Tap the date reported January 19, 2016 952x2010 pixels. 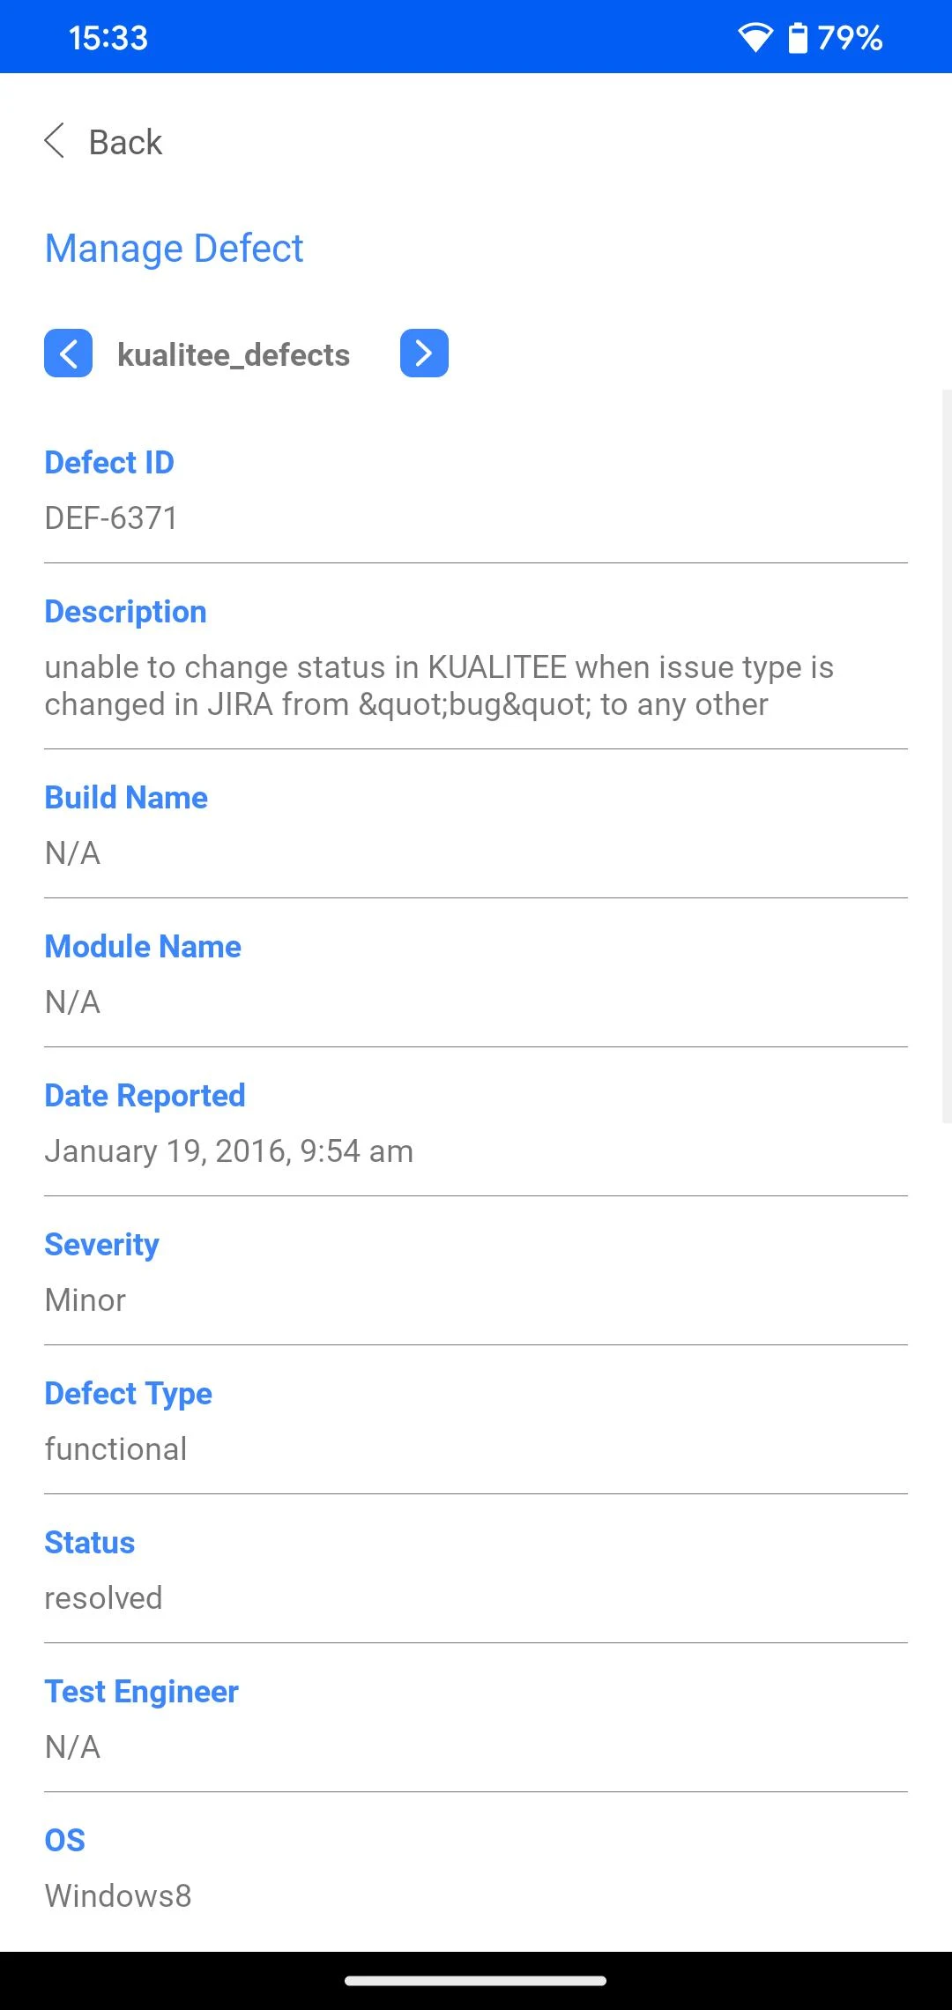point(228,1151)
